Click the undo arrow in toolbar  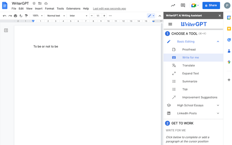coord(5,16)
